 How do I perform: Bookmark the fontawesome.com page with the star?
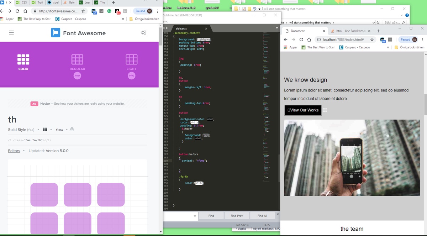(x=83, y=11)
